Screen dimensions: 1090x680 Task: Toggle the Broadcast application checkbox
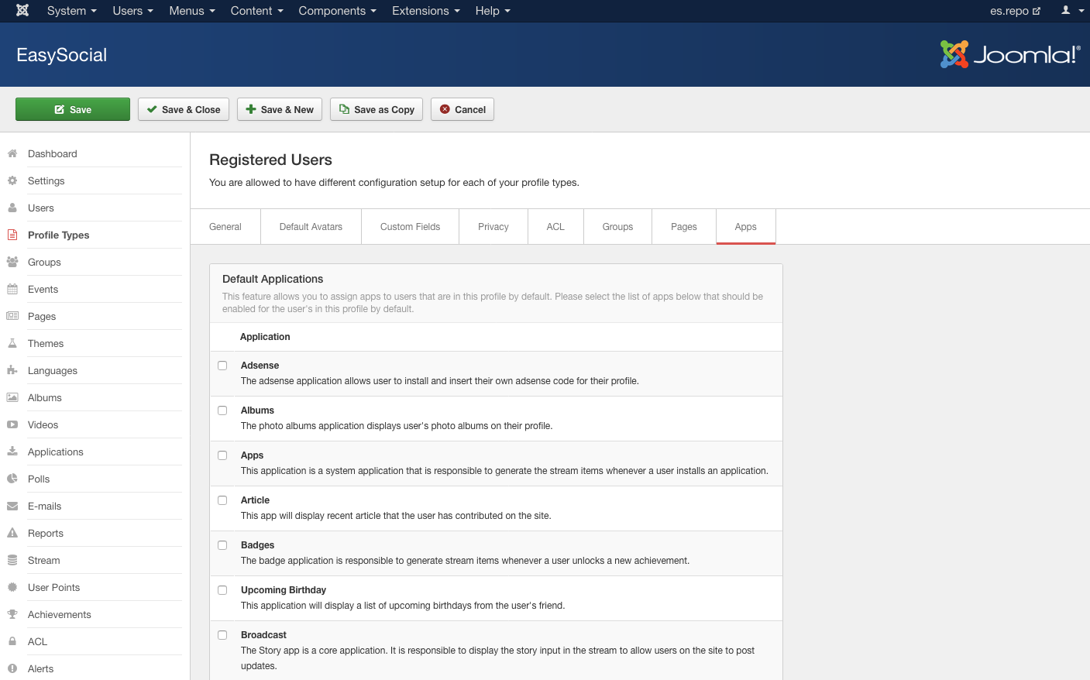(222, 635)
